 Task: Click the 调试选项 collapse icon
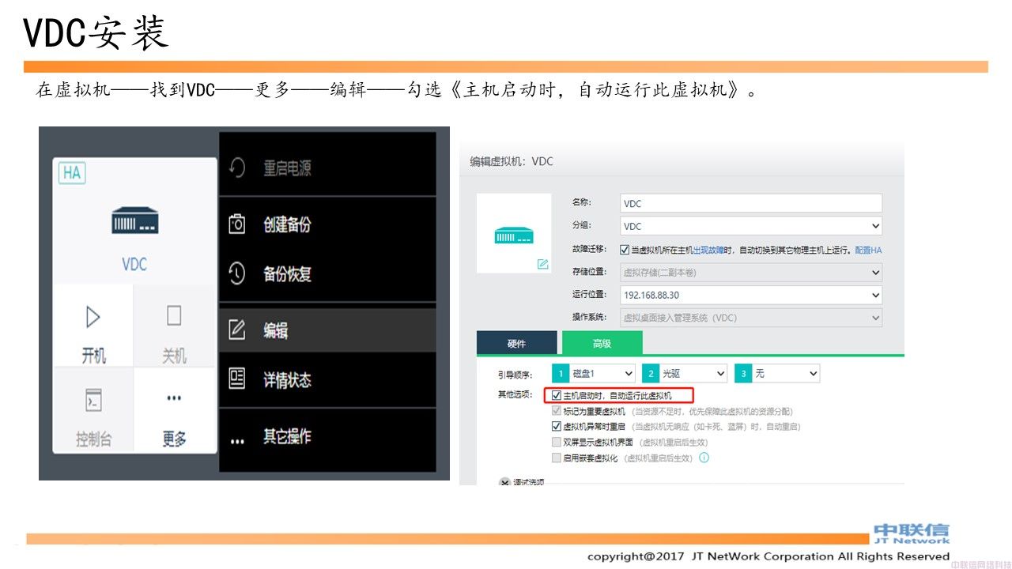pyautogui.click(x=504, y=481)
